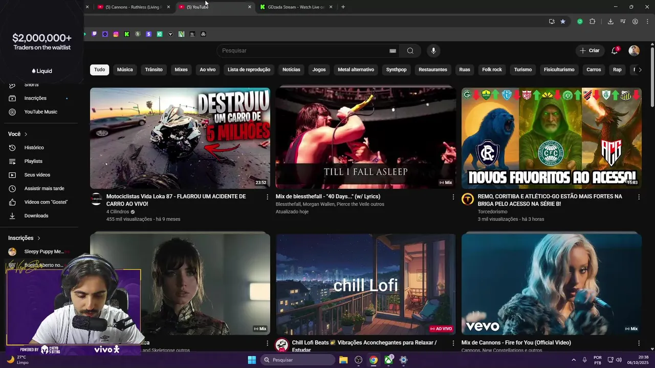Screen dimensions: 655x368
Task: Play the Till I Fall Asleep thumbnail
Action: click(365, 138)
